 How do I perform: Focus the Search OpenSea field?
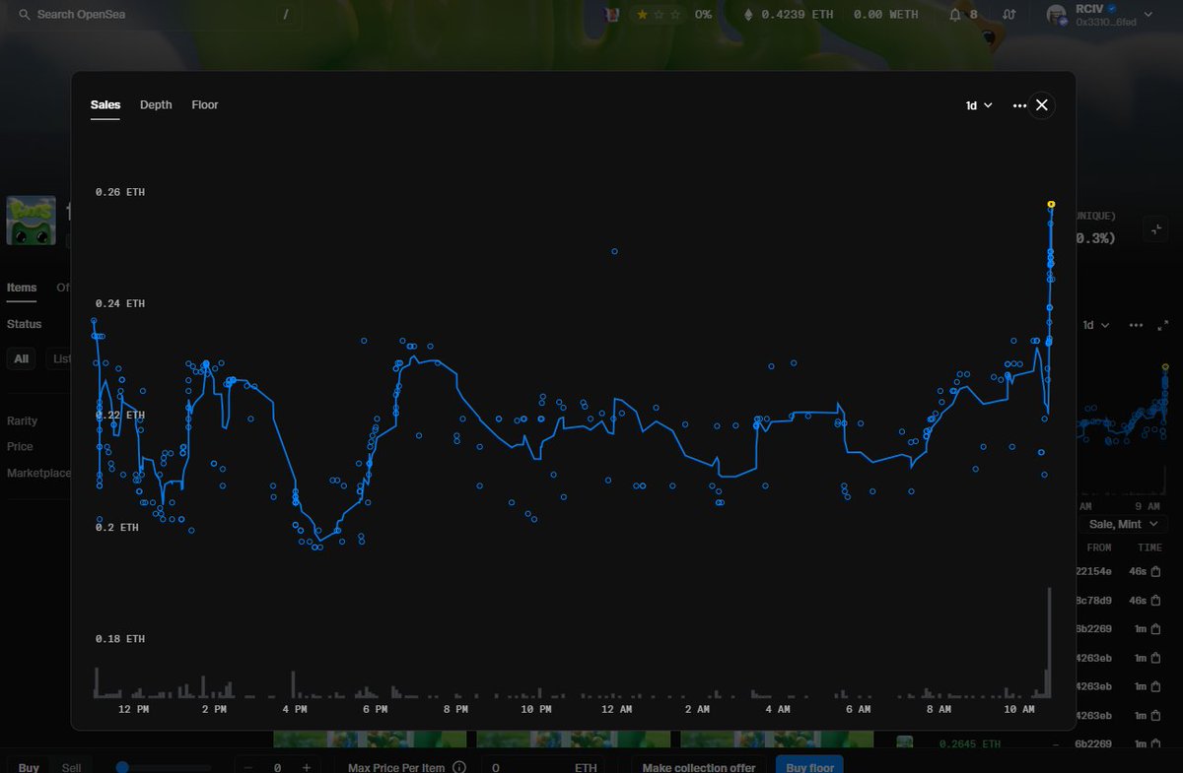158,15
